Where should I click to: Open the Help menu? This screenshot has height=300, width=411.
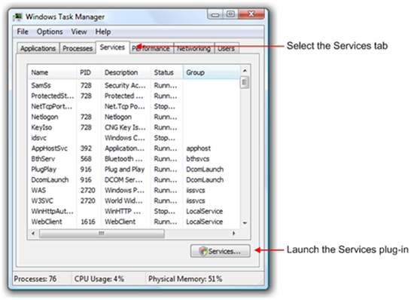102,32
